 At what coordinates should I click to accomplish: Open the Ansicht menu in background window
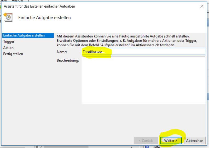point(17,1)
